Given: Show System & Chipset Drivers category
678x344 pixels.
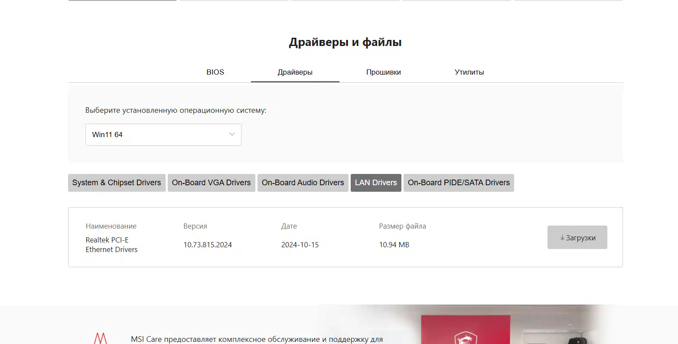Looking at the screenshot, I should tap(117, 183).
